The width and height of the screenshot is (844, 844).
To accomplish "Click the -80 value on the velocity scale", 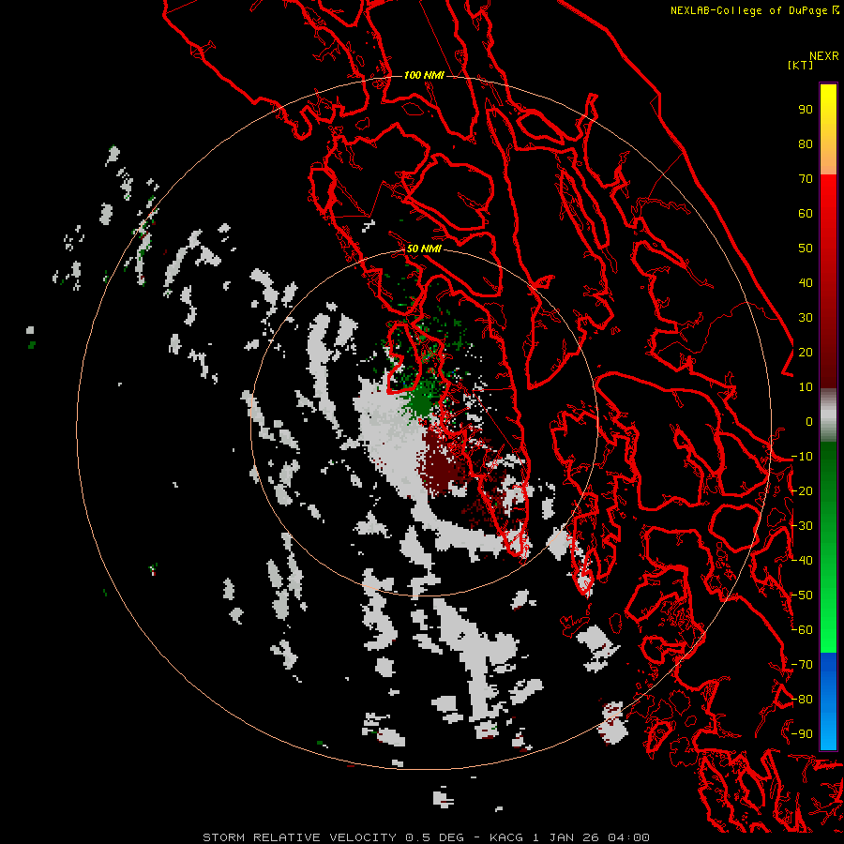I will 802,700.
